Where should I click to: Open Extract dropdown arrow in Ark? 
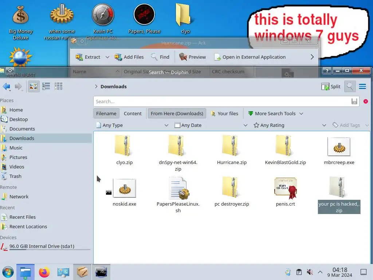pyautogui.click(x=107, y=57)
